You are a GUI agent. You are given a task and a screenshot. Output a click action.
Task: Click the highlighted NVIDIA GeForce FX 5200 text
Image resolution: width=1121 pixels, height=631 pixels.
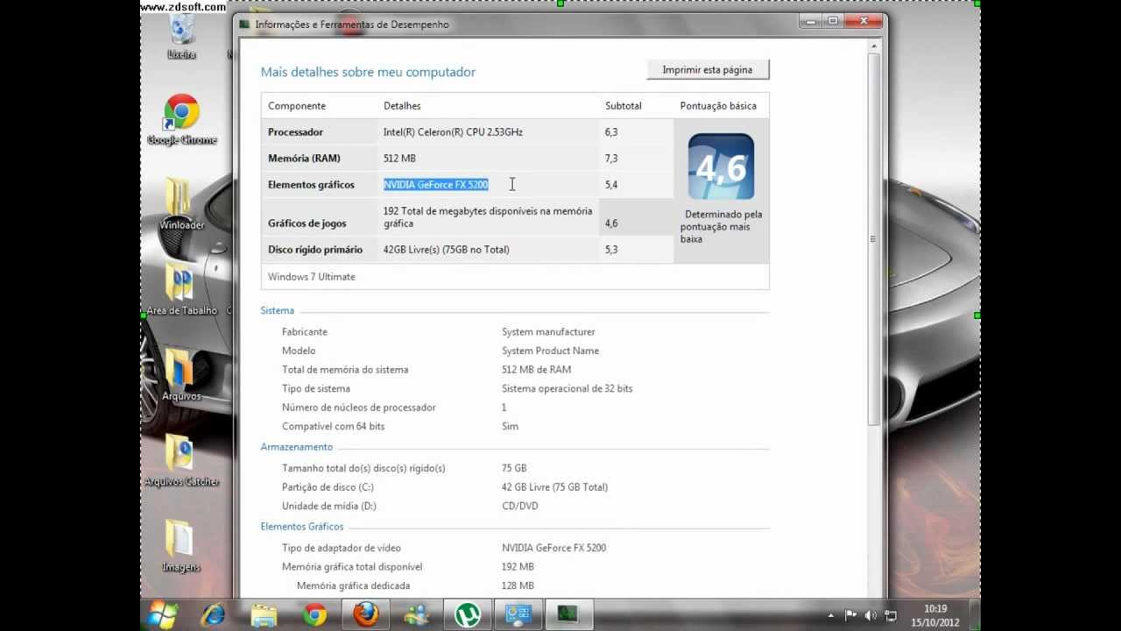[435, 185]
